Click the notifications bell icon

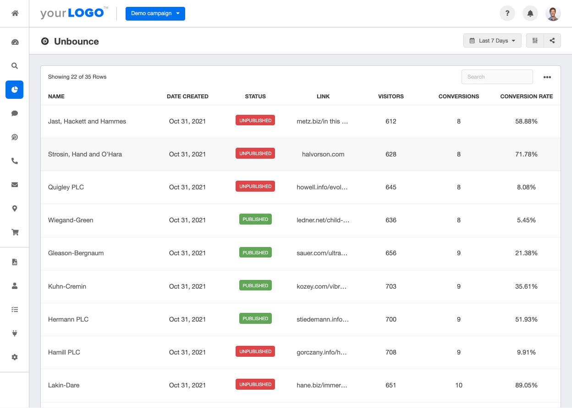530,13
